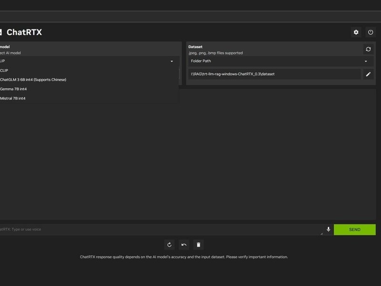The height and width of the screenshot is (286, 381).
Task: Regenerate response with the retry icon
Action: click(x=170, y=245)
